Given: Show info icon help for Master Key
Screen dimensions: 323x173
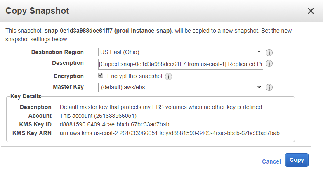Looking at the screenshot, I should [270, 87].
